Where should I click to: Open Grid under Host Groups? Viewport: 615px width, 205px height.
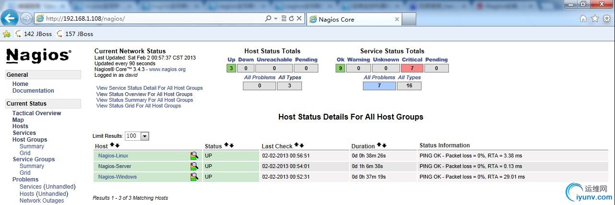(25, 153)
